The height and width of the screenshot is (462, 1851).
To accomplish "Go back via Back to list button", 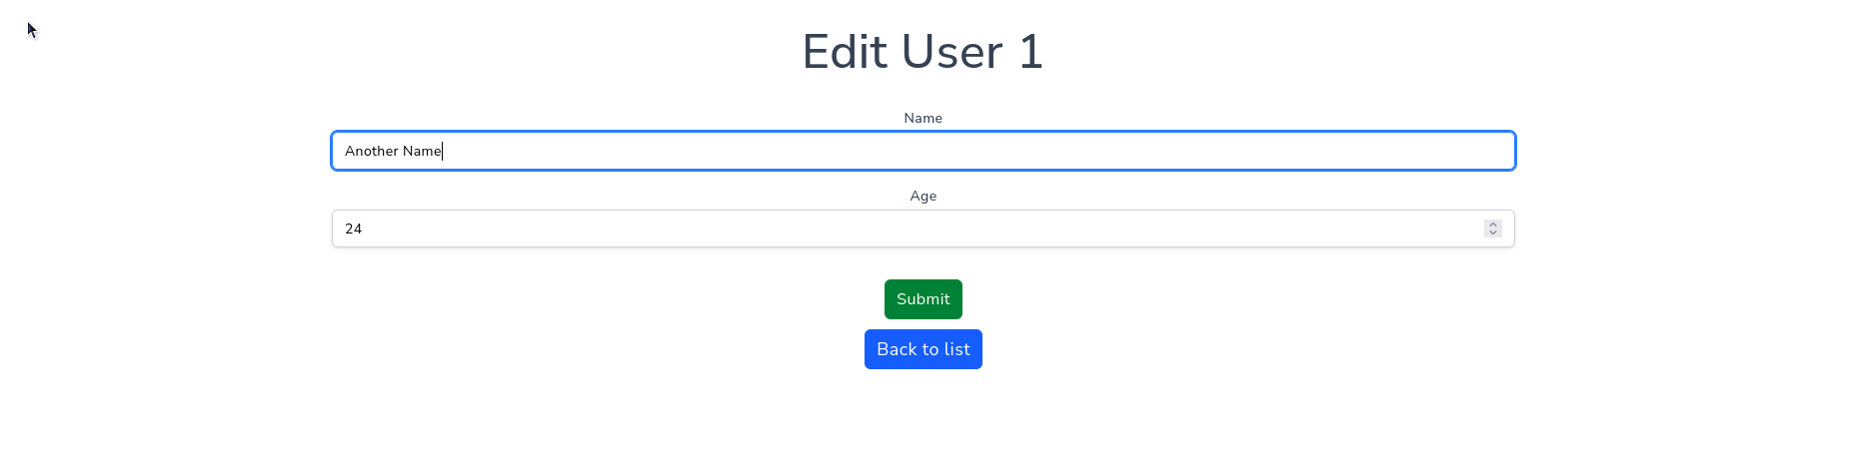I will (923, 349).
